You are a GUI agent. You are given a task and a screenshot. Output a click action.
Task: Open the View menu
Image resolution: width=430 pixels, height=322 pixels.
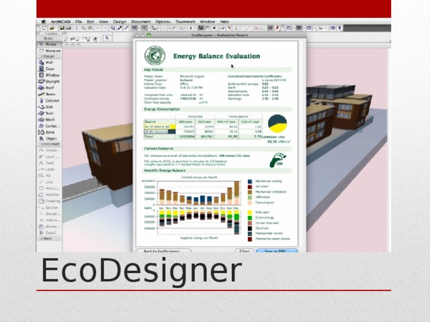[103, 21]
